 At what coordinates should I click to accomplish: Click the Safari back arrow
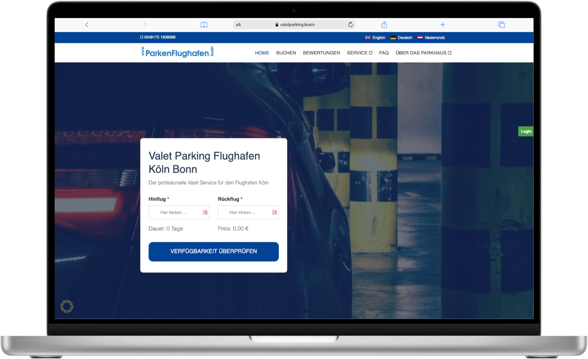click(87, 25)
